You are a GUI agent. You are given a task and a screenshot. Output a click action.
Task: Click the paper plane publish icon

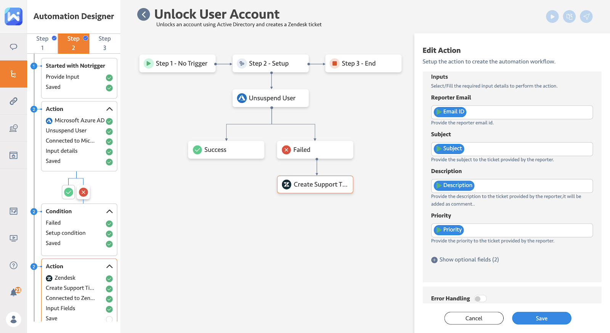coord(586,17)
